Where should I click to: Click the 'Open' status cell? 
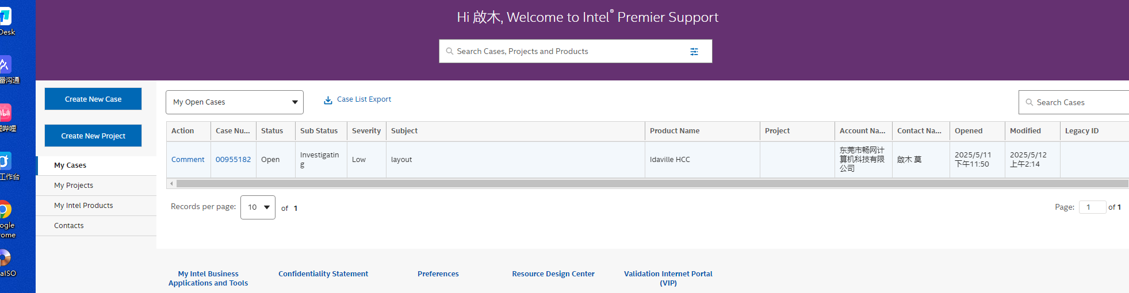(275, 160)
